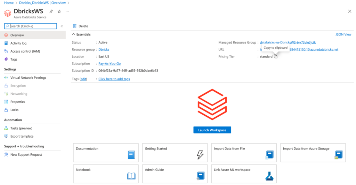Open the more options ellipsis beside DbricksWS

click(67, 11)
